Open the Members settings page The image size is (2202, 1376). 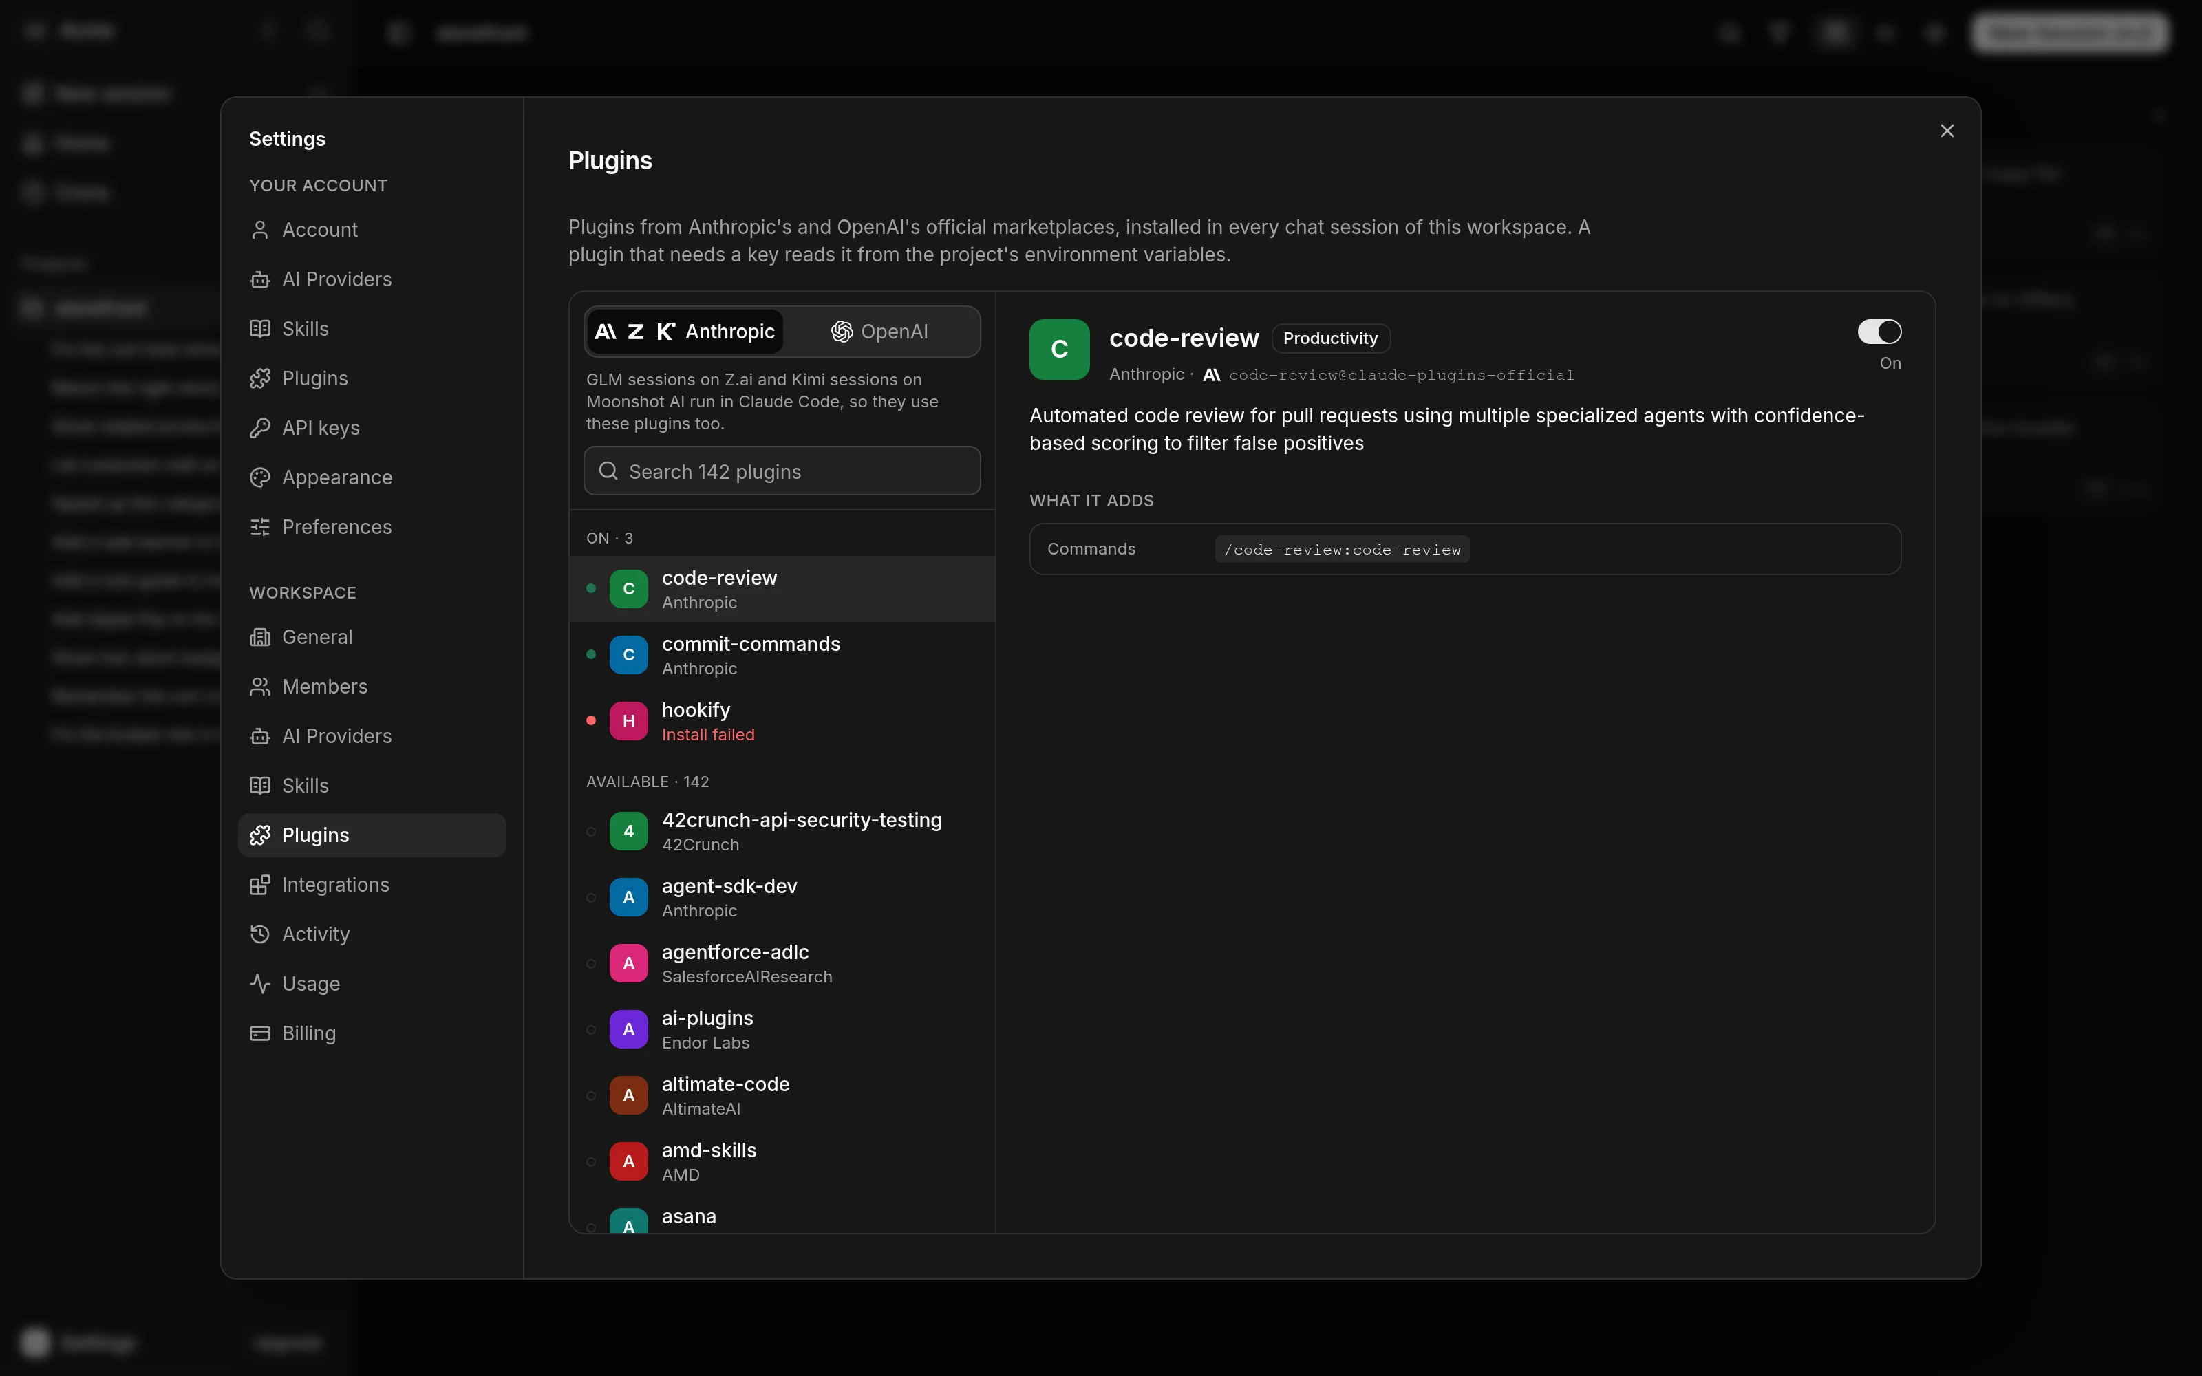pos(372,686)
